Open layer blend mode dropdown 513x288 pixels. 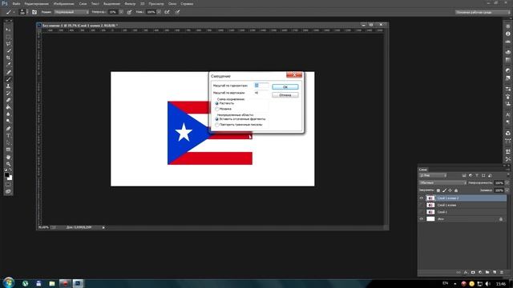(443, 183)
